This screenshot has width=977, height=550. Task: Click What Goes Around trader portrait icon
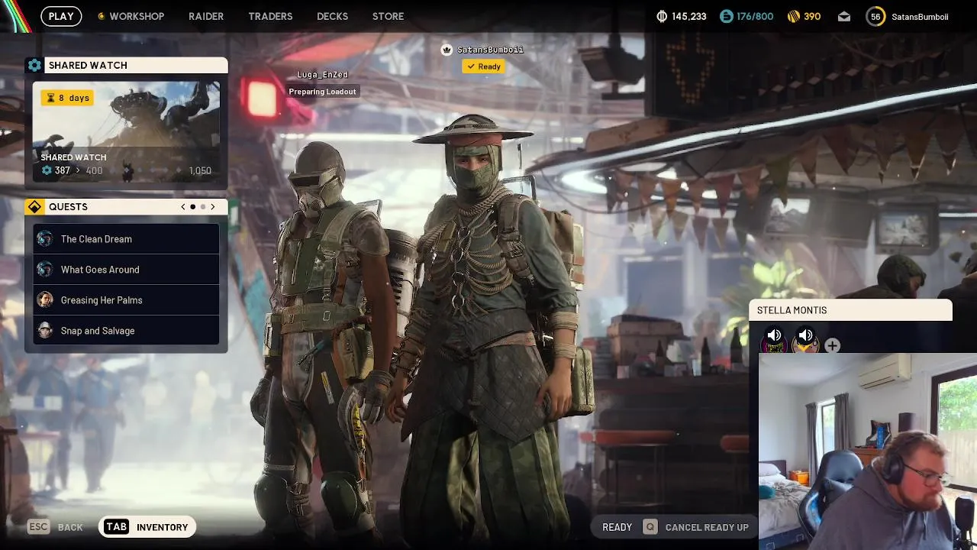coord(45,270)
